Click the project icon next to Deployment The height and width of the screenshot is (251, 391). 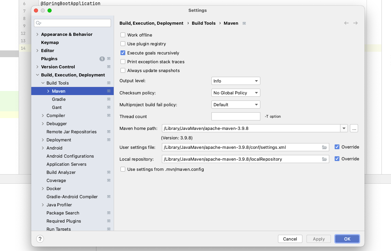tap(109, 140)
